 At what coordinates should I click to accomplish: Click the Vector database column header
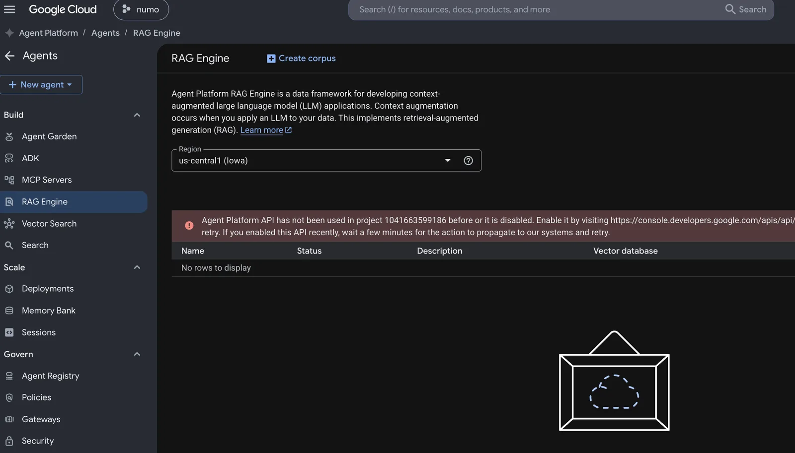tap(626, 251)
